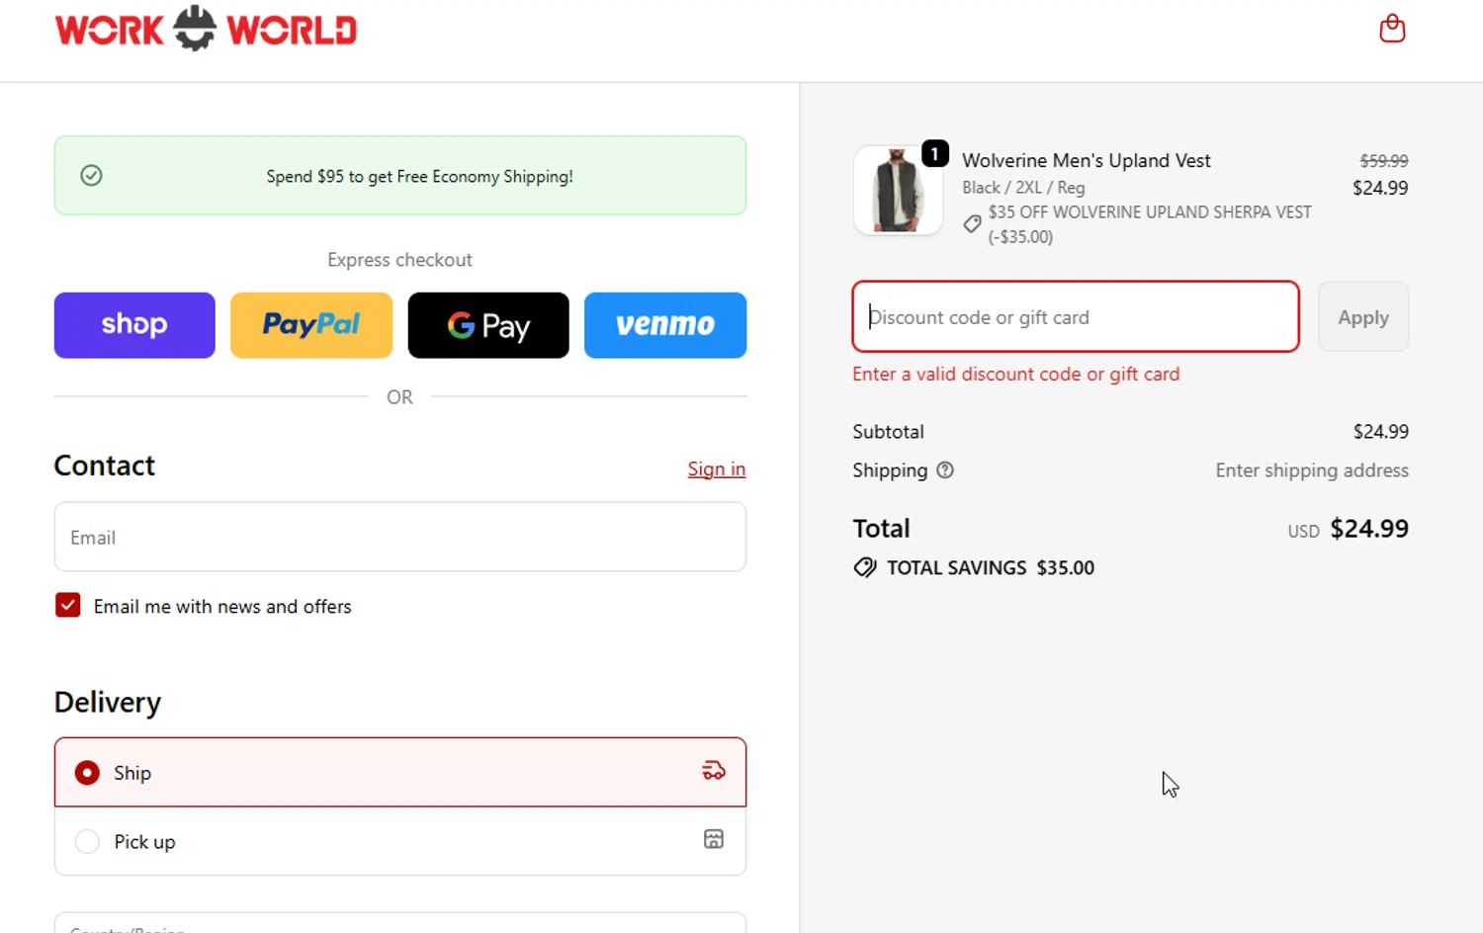
Task: Open the shopping bag cart icon
Action: coord(1392,29)
